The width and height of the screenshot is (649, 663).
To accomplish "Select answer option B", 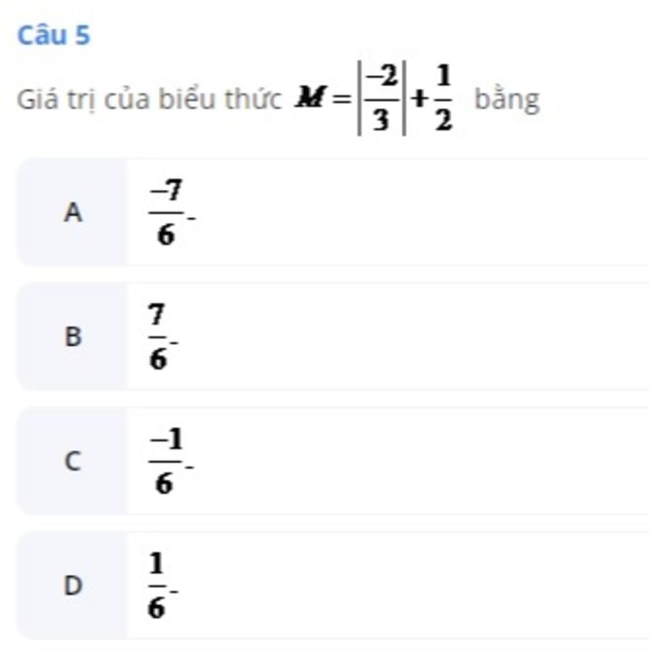I will click(x=333, y=336).
